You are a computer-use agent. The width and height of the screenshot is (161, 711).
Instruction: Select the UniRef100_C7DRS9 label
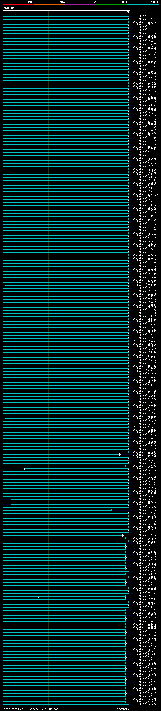[144, 111]
